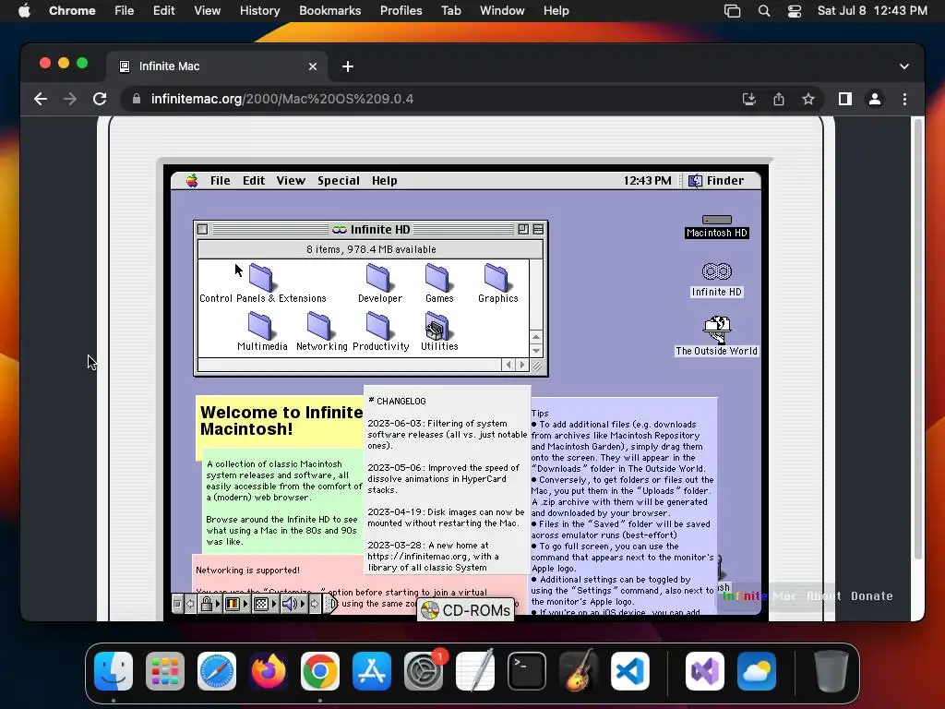Click the control strip left scroll arrow

(190, 604)
